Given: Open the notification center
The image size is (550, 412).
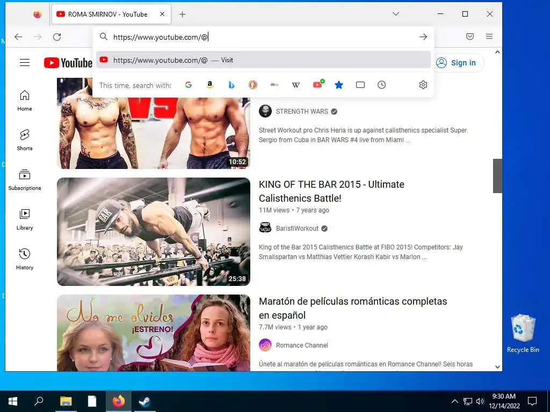Looking at the screenshot, I should (x=532, y=401).
